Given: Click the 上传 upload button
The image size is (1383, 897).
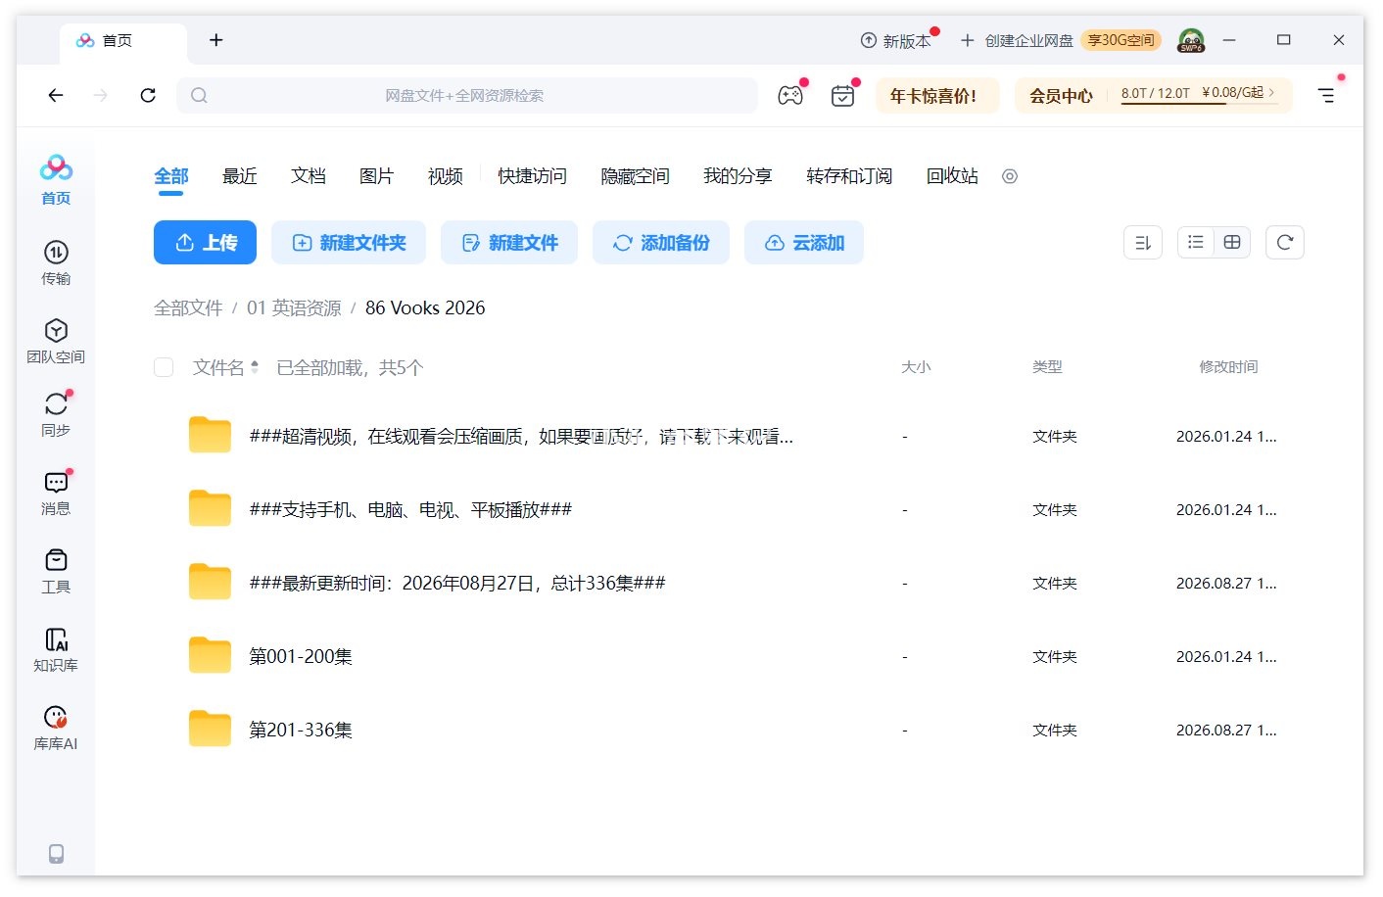Looking at the screenshot, I should 205,242.
